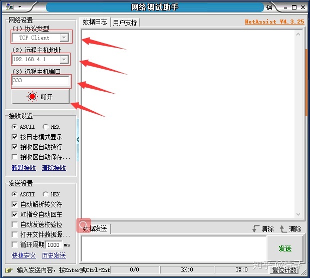Click the RX:0 status cell
The width and height of the screenshot is (310, 278).
(x=187, y=269)
